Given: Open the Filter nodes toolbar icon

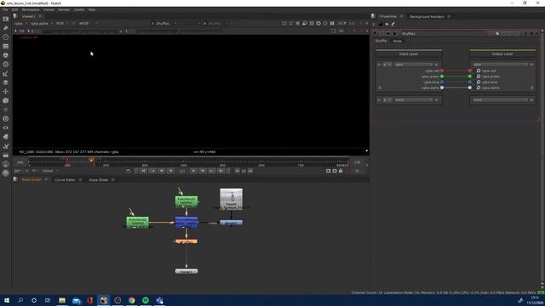Looking at the screenshot, I should click(6, 65).
